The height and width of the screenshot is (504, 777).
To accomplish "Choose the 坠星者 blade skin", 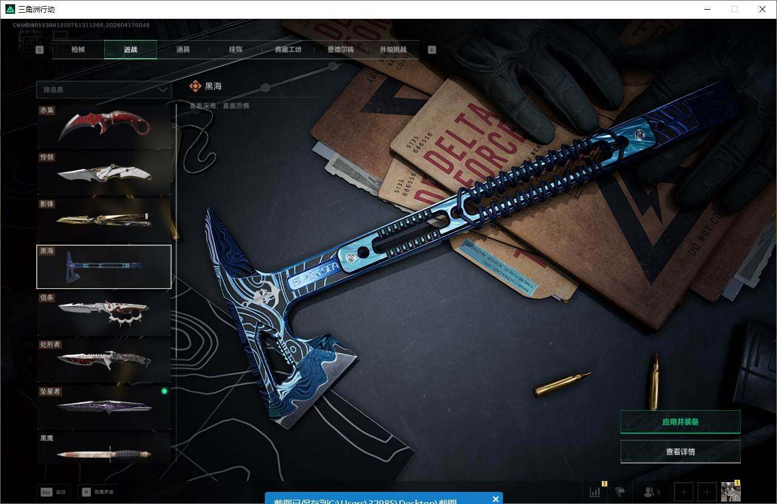I will [104, 407].
